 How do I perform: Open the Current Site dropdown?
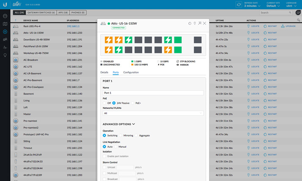(x=273, y=5)
